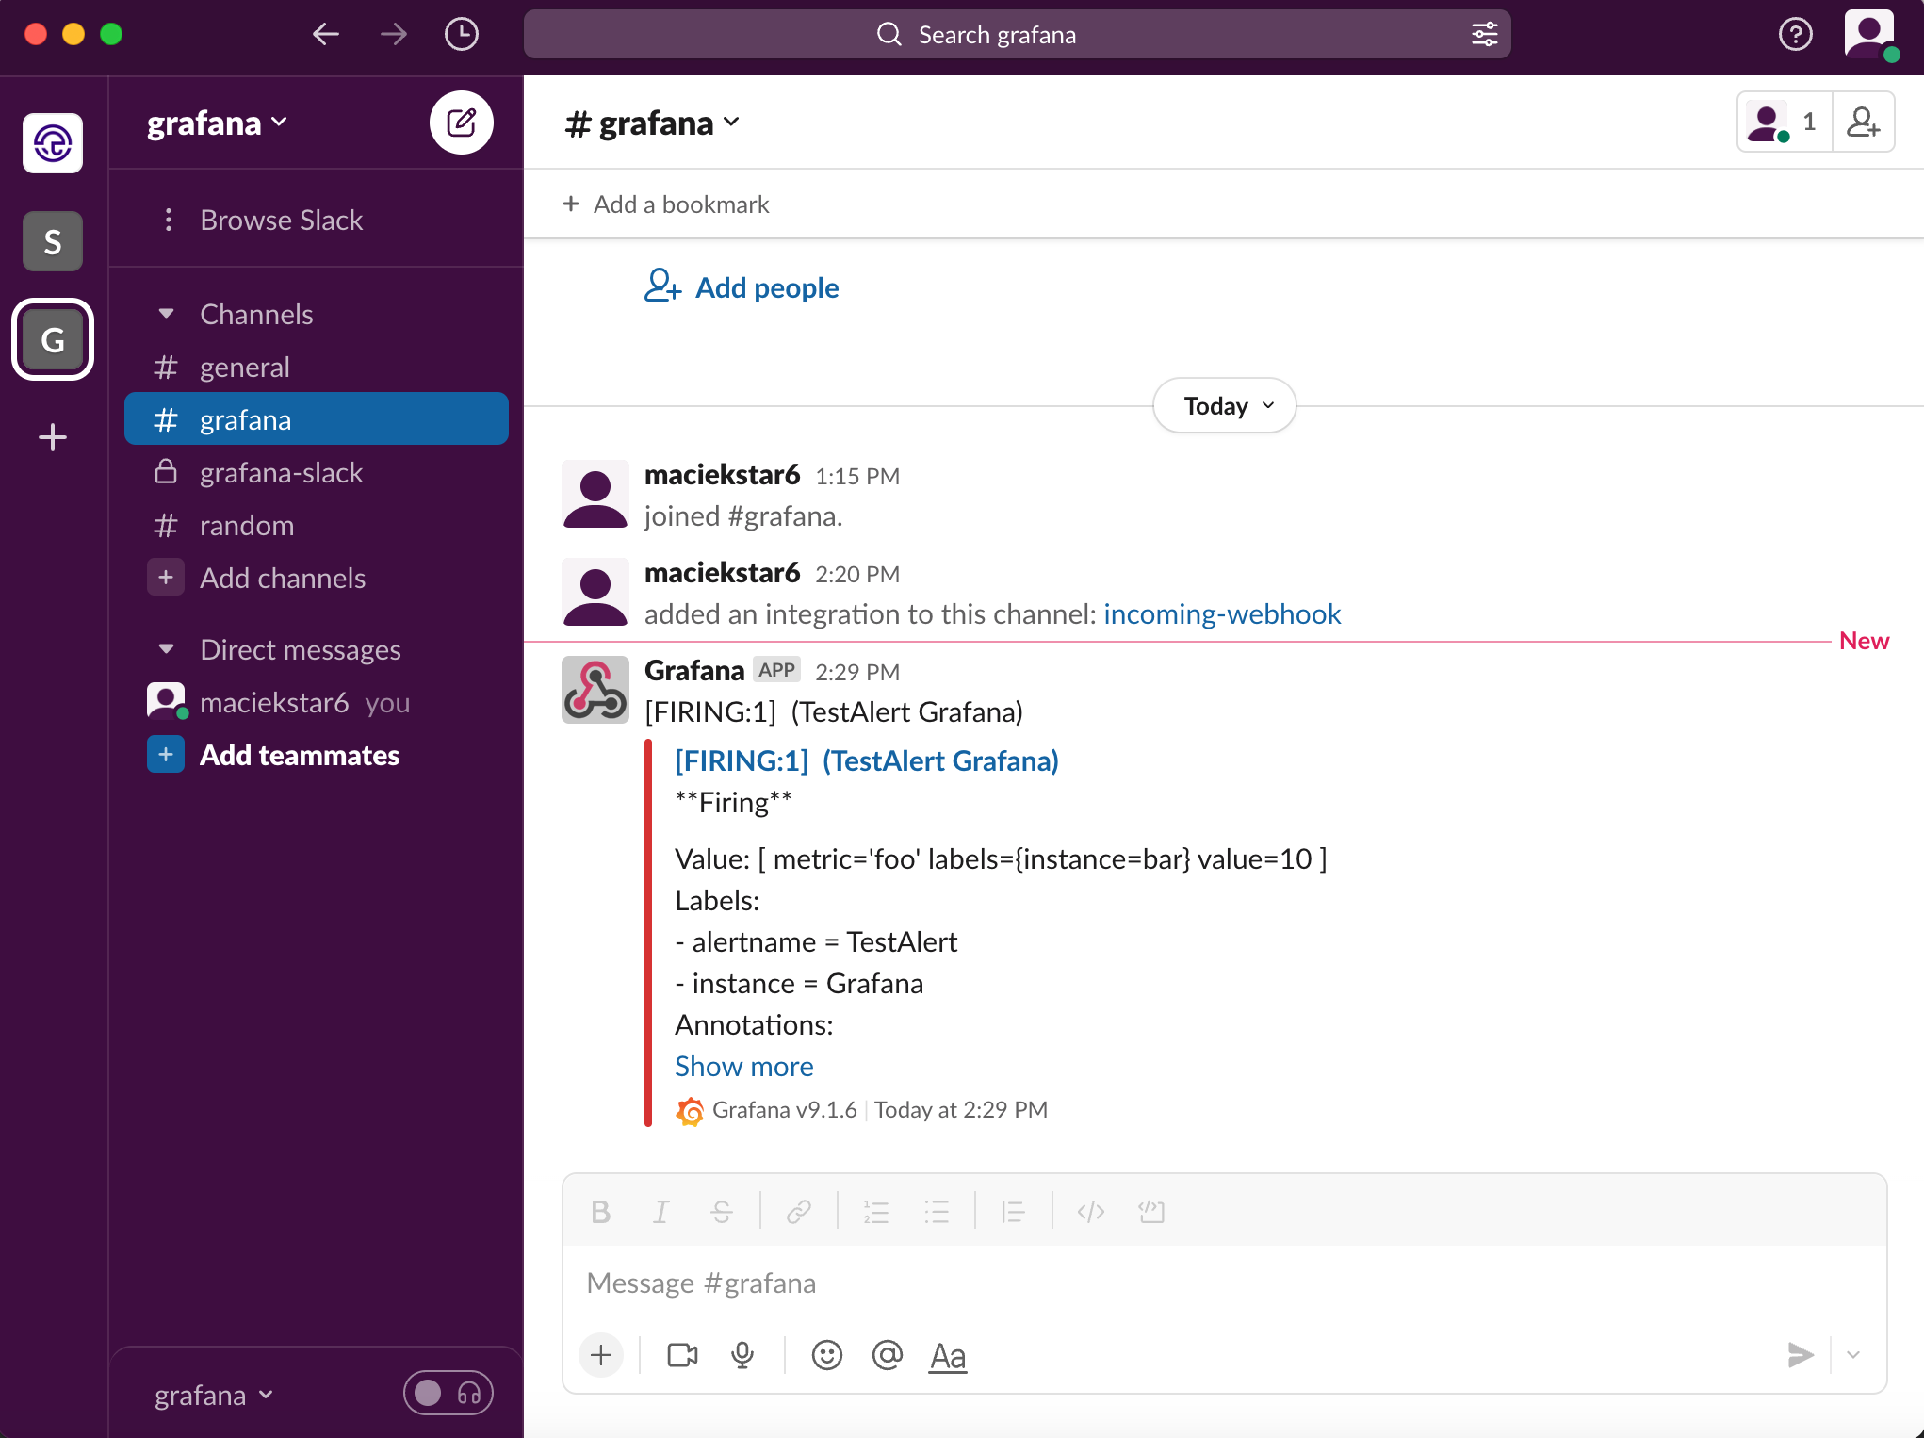Start a bulleted list
Image resolution: width=1924 pixels, height=1438 pixels.
(937, 1212)
